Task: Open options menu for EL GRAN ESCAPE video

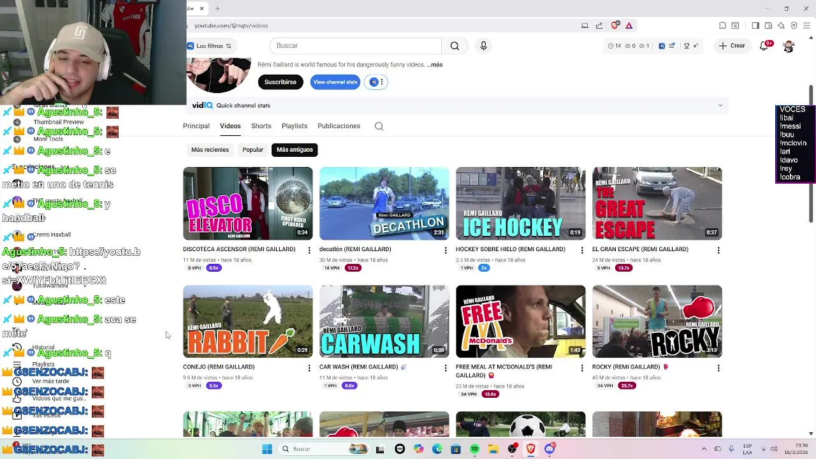Action: click(718, 251)
